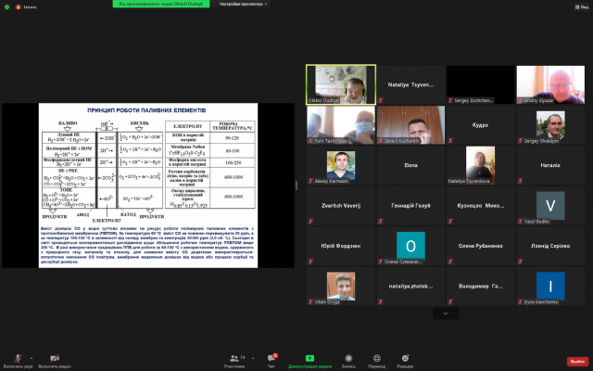This screenshot has width=593, height=371.
Task: Select the Юрій Фордзюн tile
Action: (341, 246)
